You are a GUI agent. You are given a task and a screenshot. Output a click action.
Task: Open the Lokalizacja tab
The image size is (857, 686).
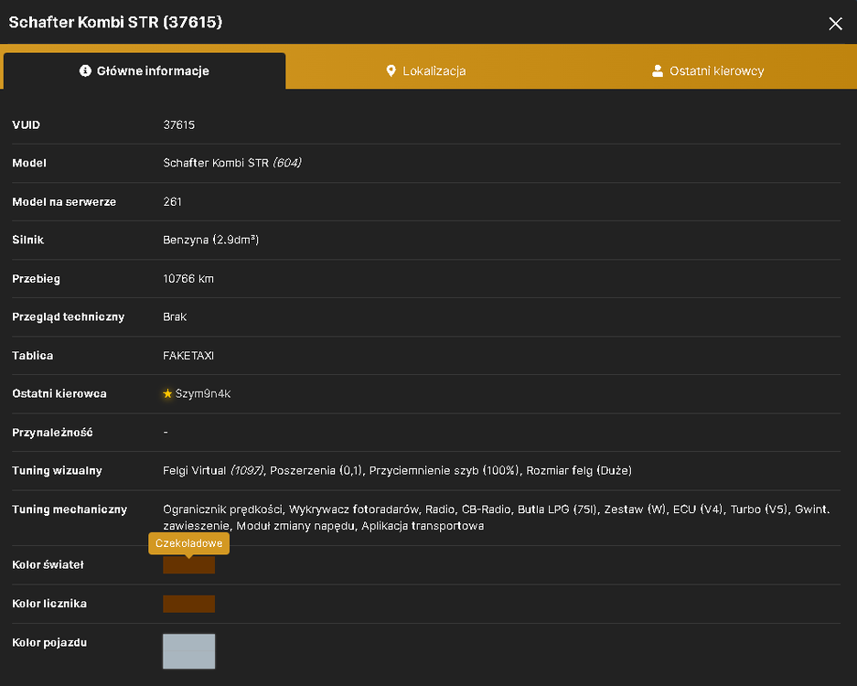pyautogui.click(x=426, y=71)
